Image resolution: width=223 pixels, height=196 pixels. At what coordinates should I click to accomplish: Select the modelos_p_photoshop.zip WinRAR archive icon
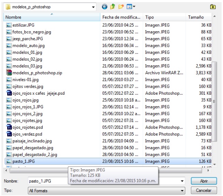click(9, 73)
